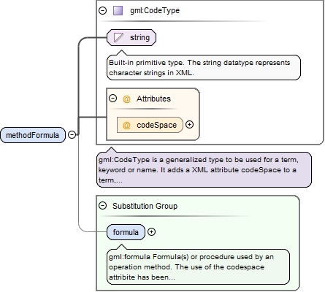The width and height of the screenshot is (325, 292).
Task: Select the codeSpace attribute node
Action: click(x=150, y=125)
